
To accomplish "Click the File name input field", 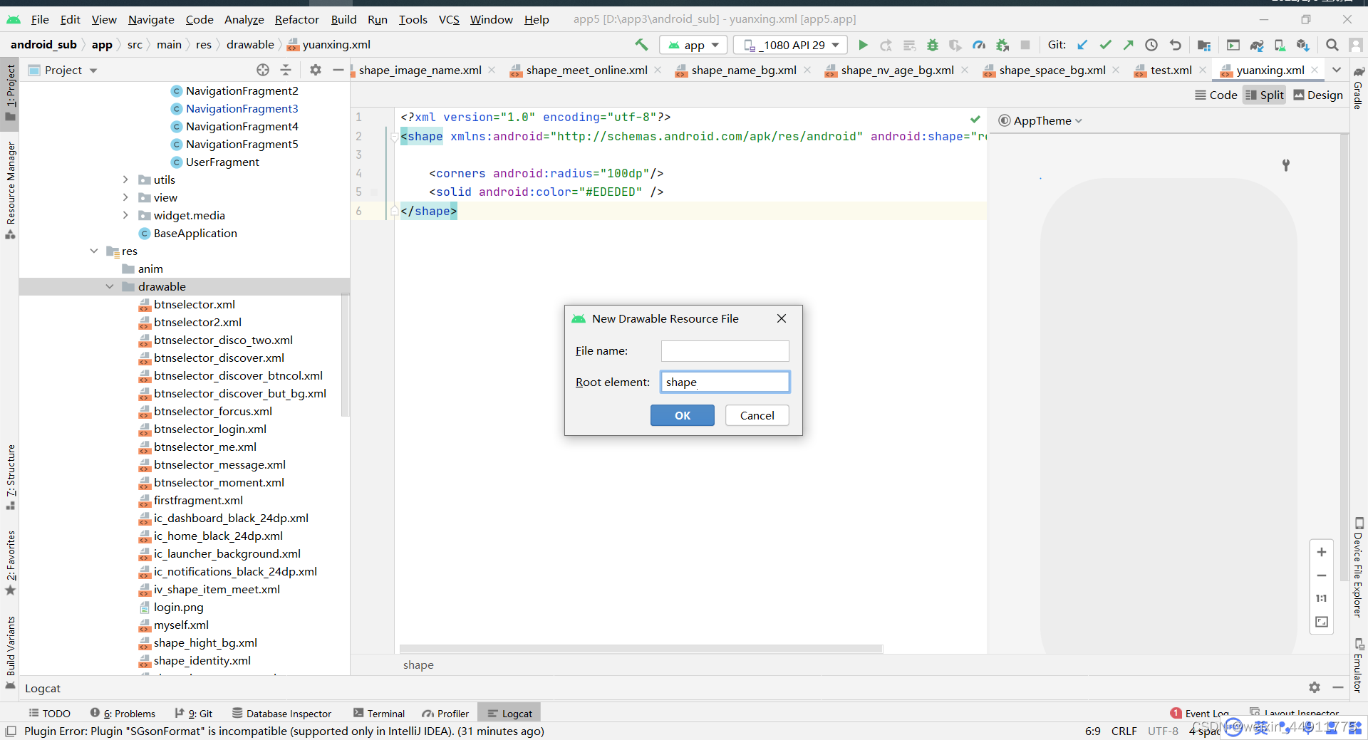I will (725, 350).
